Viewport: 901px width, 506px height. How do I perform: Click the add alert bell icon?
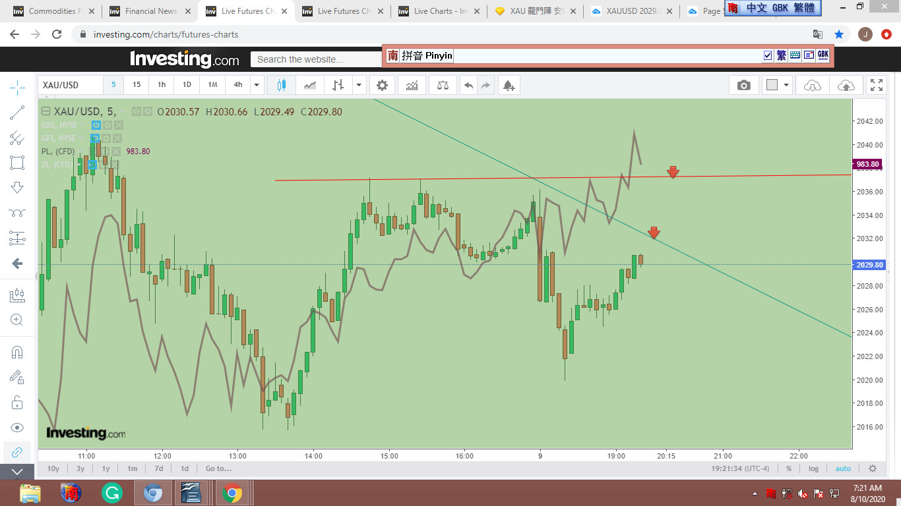click(x=508, y=85)
